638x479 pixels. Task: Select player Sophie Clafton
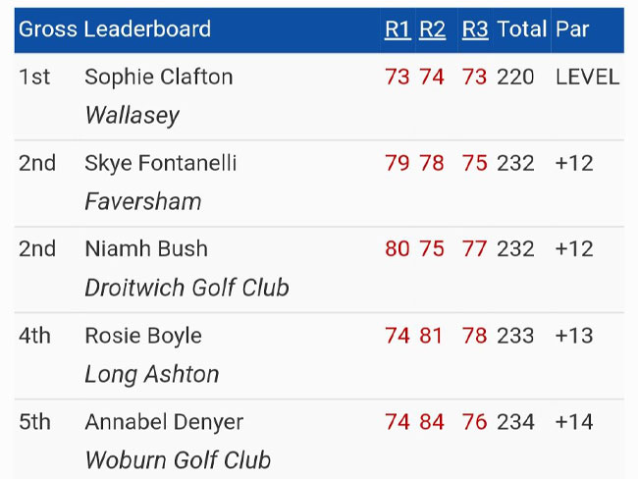tap(159, 77)
